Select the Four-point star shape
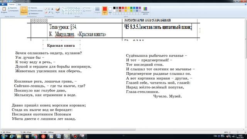Screen dimensions: 247x139 [x=66, y=13]
